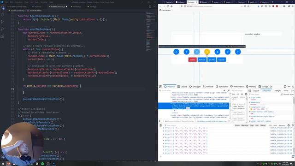Expand border-bottom-left-radius computed property
295x166 pixels.
coord(250,112)
